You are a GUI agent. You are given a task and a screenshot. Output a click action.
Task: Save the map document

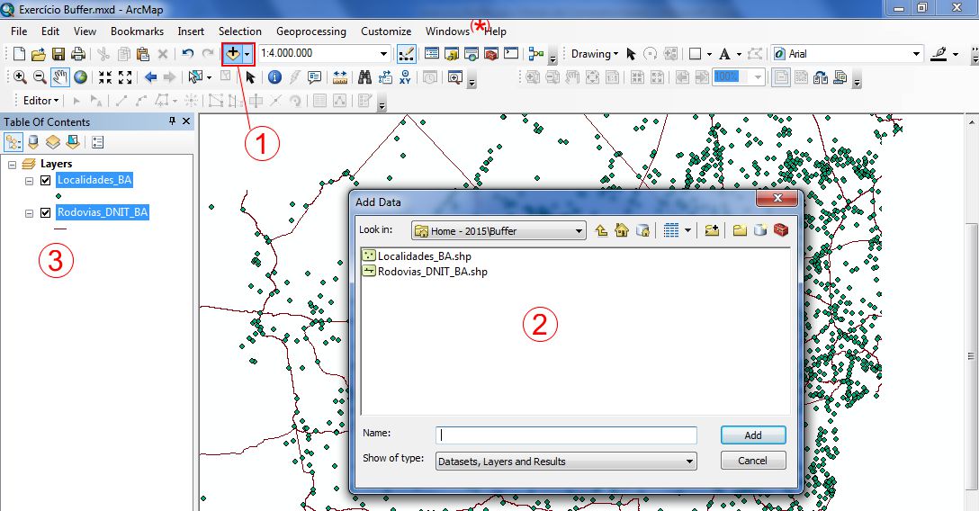(58, 54)
